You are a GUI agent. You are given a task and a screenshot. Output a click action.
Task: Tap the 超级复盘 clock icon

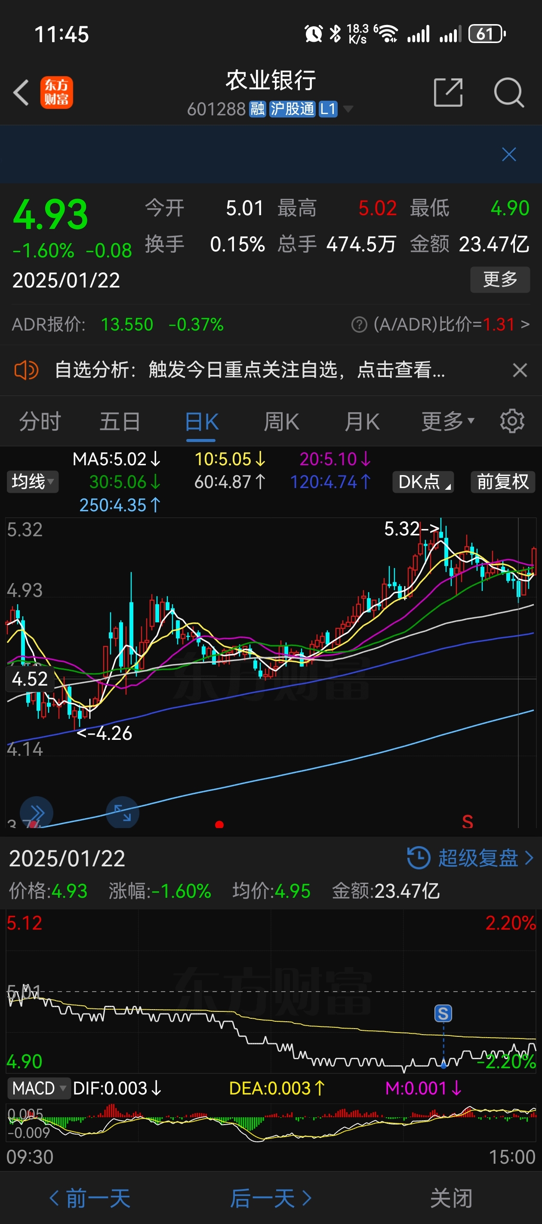pos(419,858)
